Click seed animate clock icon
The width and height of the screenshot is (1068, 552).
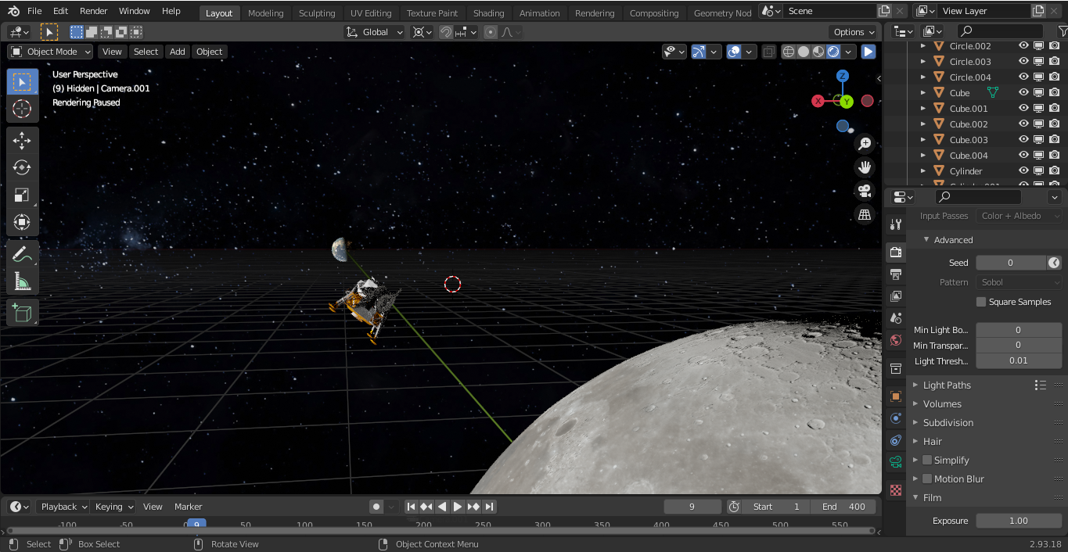click(x=1054, y=263)
